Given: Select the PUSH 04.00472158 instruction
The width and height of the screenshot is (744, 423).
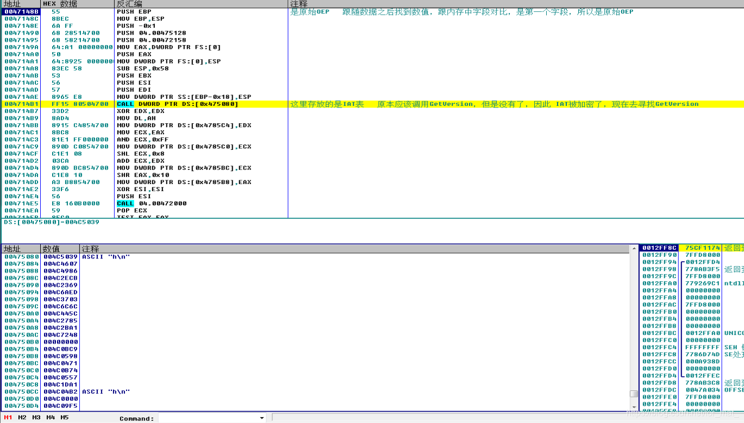Looking at the screenshot, I should pyautogui.click(x=152, y=40).
